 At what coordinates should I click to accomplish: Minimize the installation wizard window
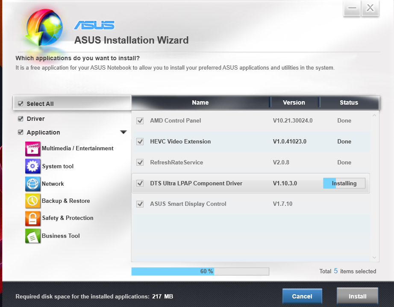pos(352,8)
